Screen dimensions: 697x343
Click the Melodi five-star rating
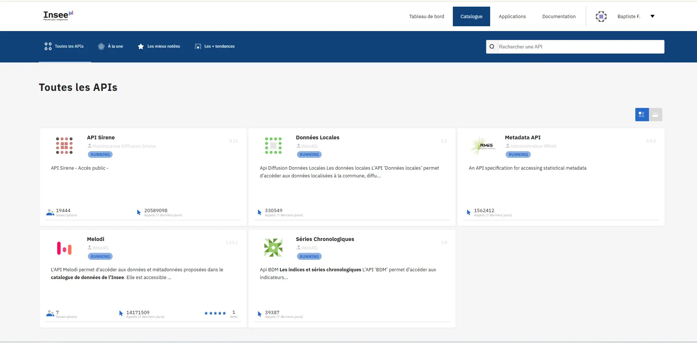pyautogui.click(x=215, y=313)
